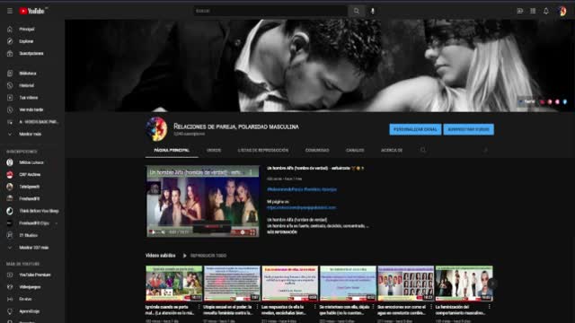Click the YouTube logo
575x323 pixels.
click(x=32, y=11)
